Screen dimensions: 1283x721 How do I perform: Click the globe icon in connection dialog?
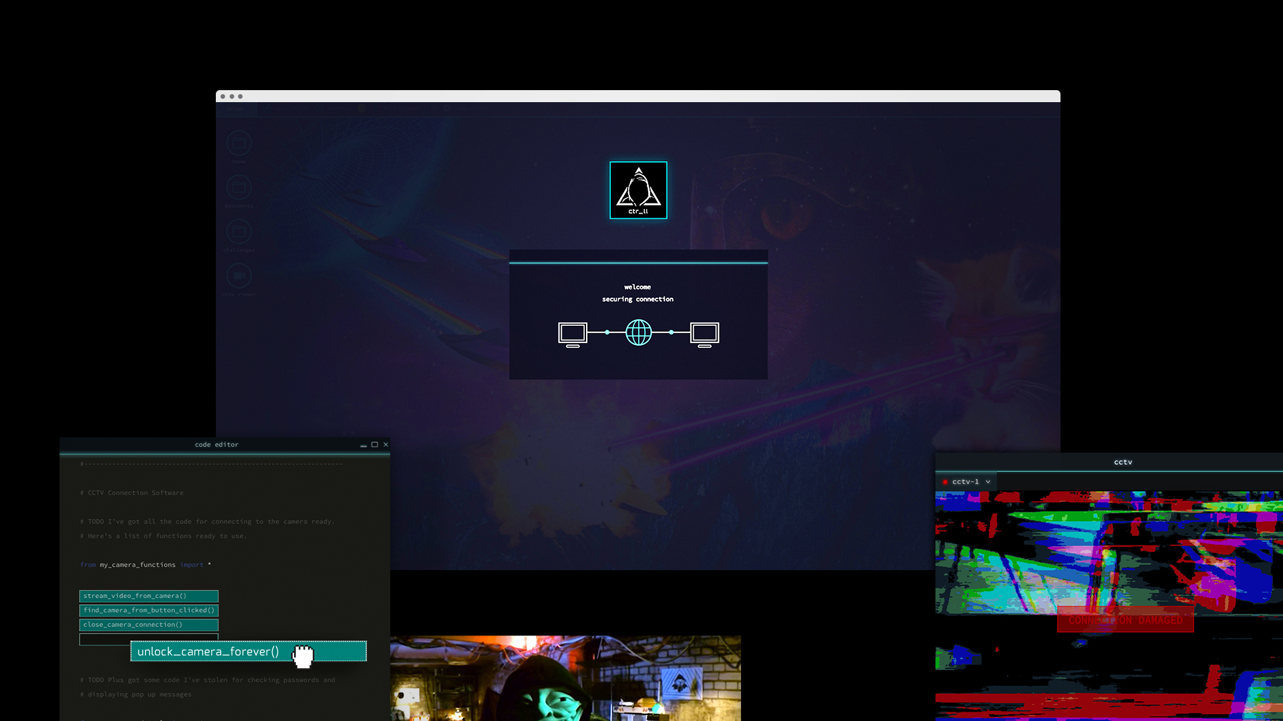click(x=638, y=332)
